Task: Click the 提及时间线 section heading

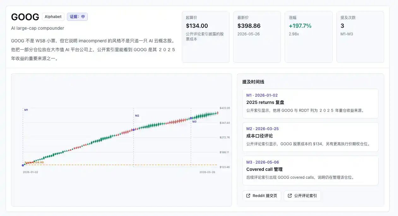Action: (x=253, y=82)
